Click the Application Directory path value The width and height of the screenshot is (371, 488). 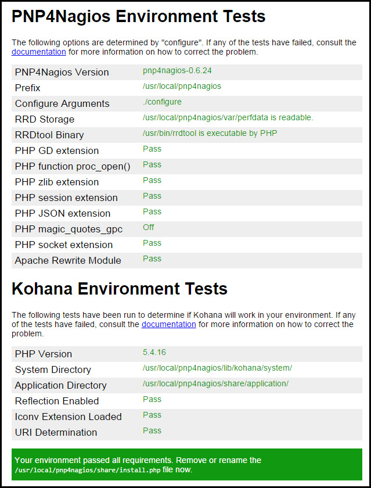[x=215, y=383]
